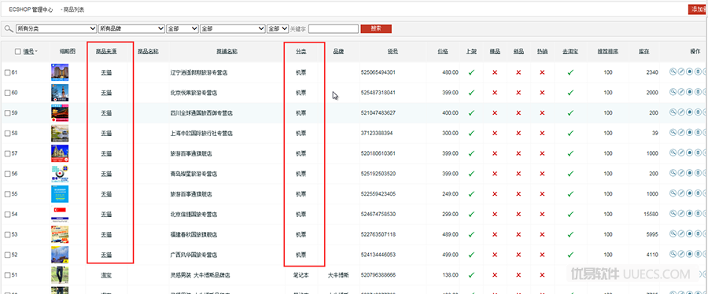Click the red 添加 button at top right
708x294 pixels.
698,9
